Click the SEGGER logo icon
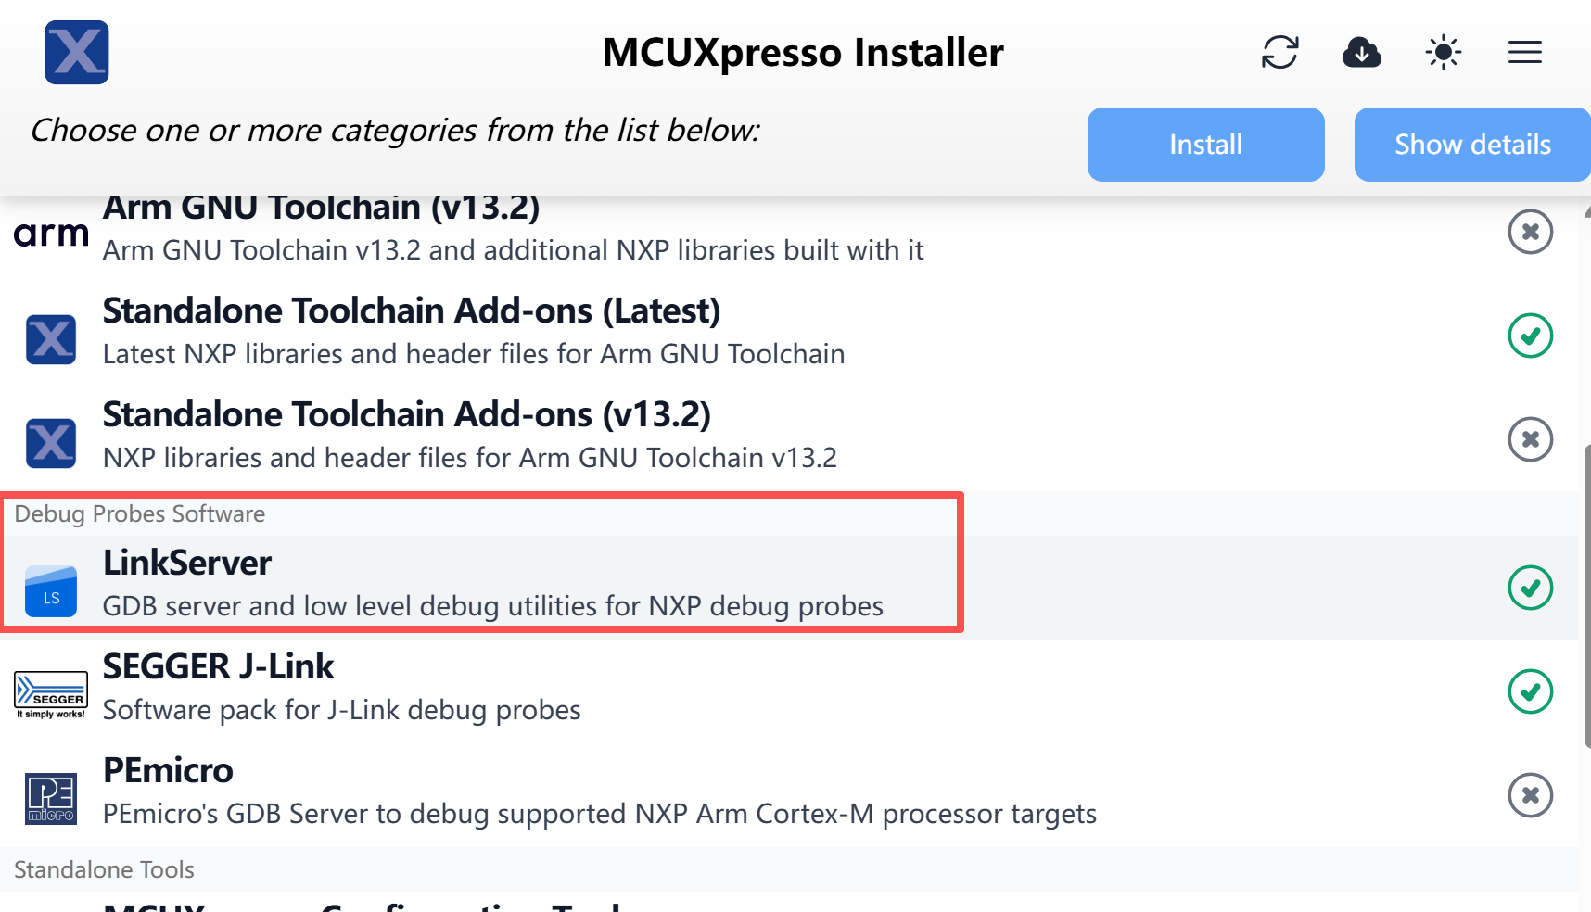 pos(51,695)
